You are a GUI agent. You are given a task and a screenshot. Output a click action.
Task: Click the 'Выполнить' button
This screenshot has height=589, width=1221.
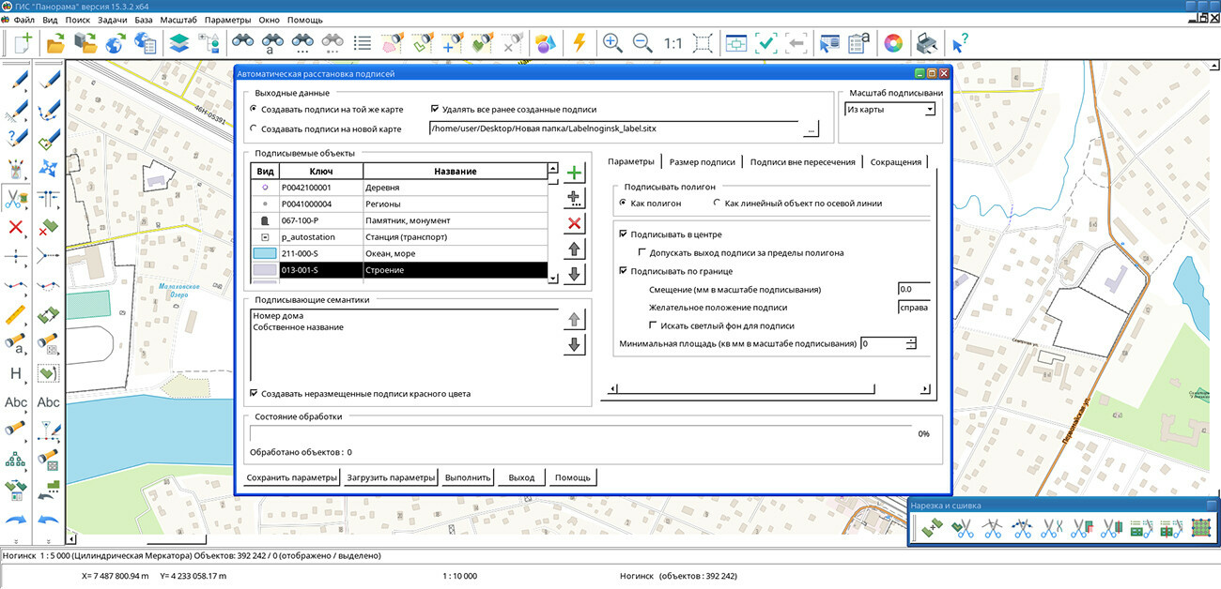point(468,477)
